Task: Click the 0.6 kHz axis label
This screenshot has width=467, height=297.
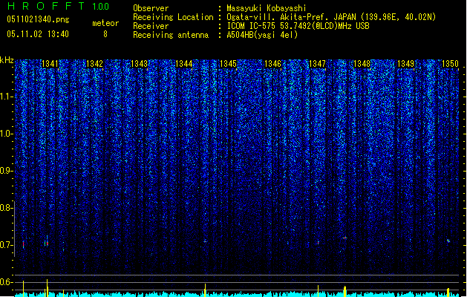Action: pos(5,282)
